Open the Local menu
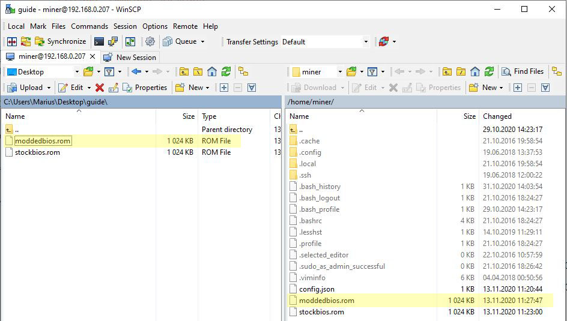The height and width of the screenshot is (321, 567). click(x=16, y=26)
